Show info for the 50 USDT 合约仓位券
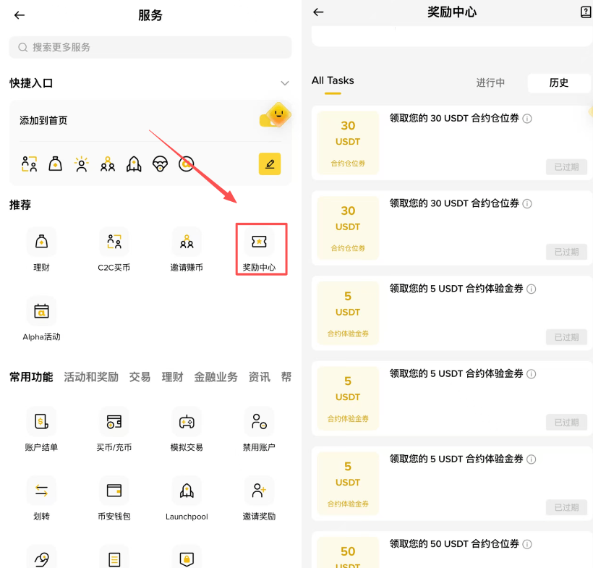 527,544
